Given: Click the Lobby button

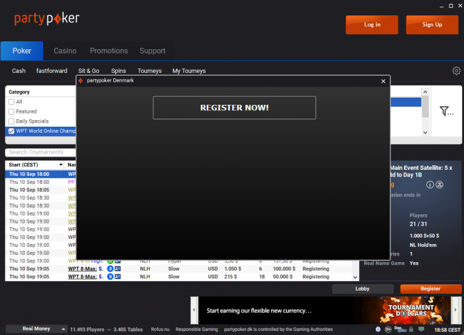Looking at the screenshot, I should [363, 289].
